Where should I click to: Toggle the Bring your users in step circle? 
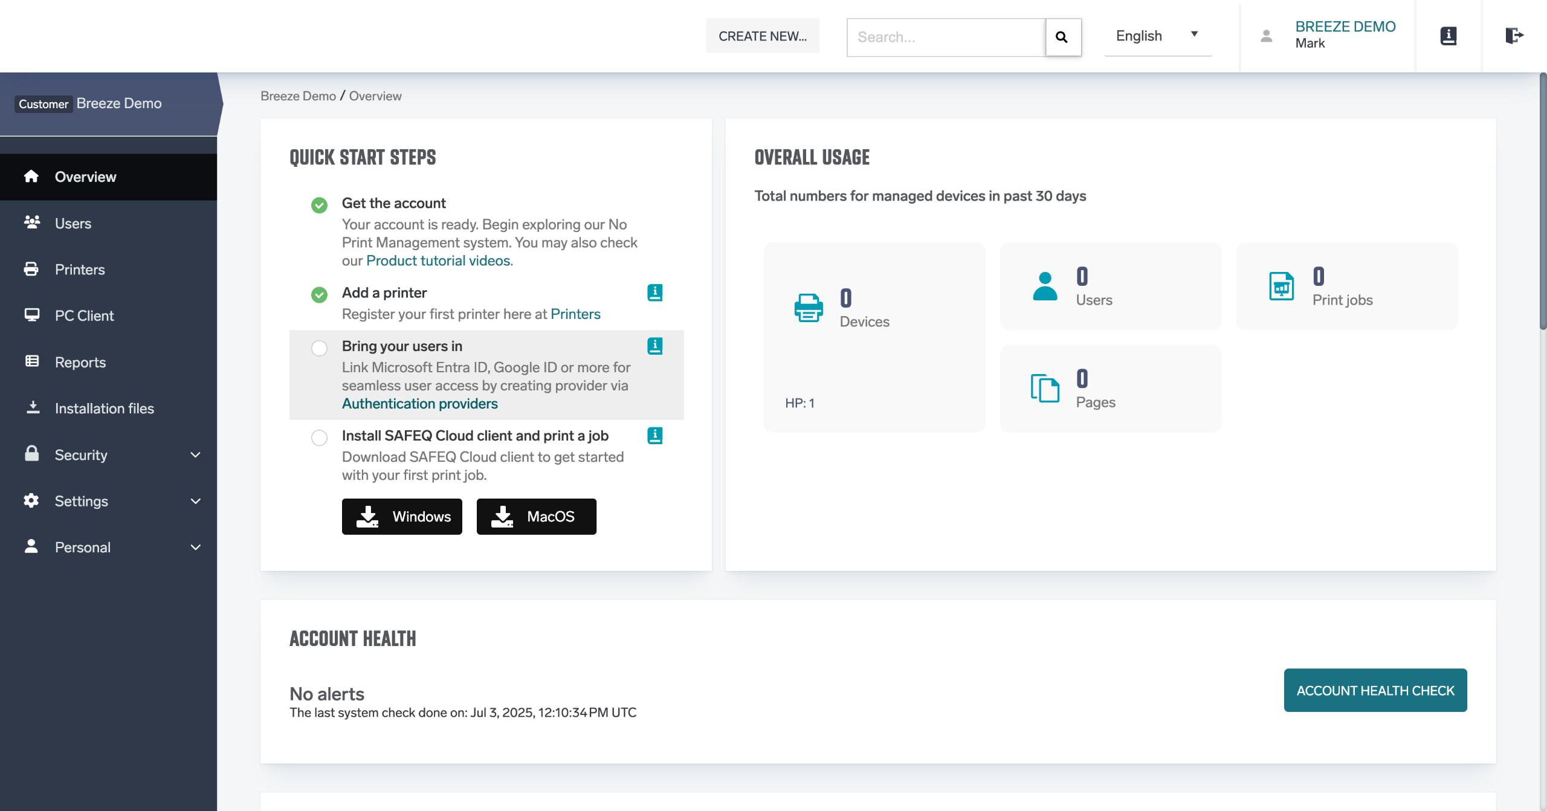pos(319,348)
